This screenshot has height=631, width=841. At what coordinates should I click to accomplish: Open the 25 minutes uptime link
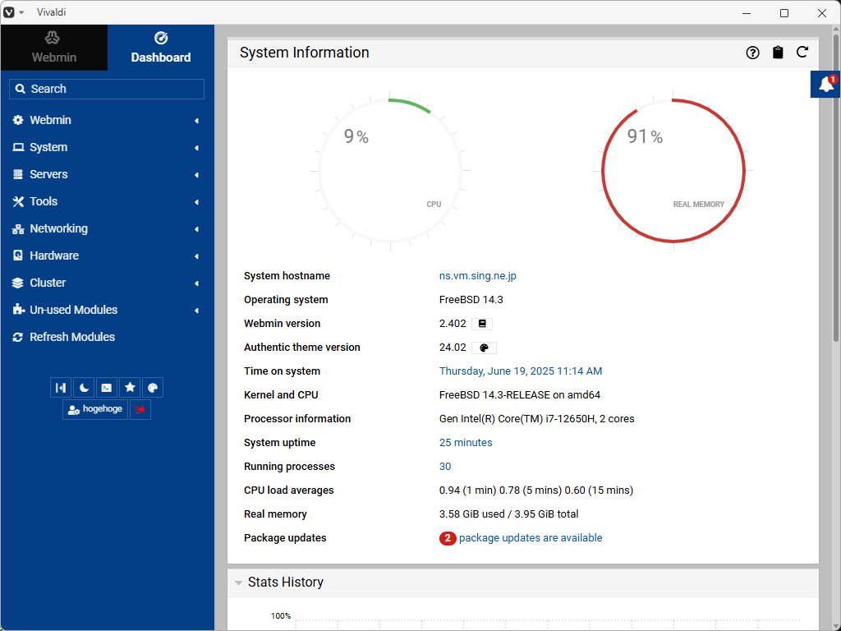pos(466,443)
